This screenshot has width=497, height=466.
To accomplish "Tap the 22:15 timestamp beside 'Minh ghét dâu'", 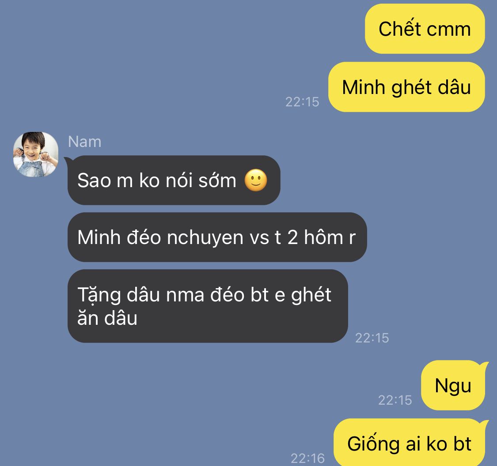I will tap(302, 102).
